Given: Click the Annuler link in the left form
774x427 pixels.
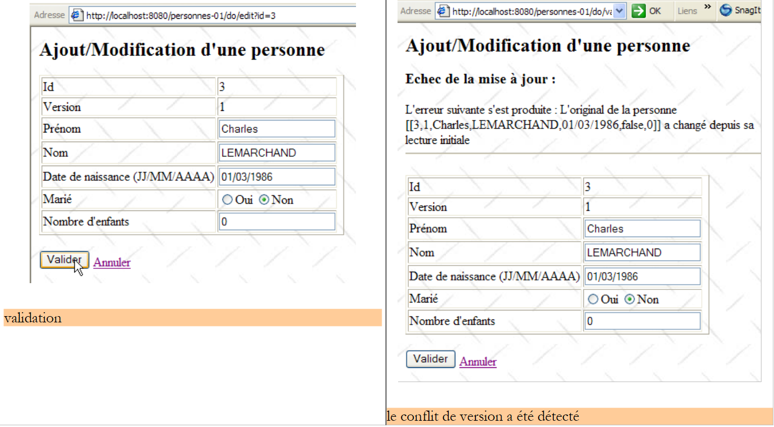Looking at the screenshot, I should (112, 263).
